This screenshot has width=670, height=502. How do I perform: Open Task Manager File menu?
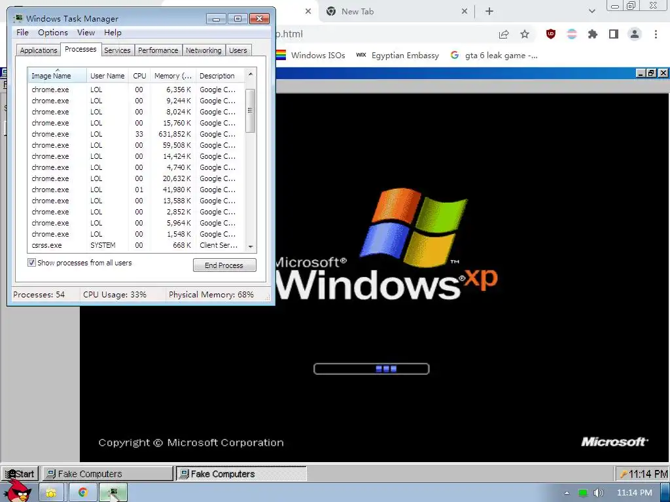[x=22, y=33]
